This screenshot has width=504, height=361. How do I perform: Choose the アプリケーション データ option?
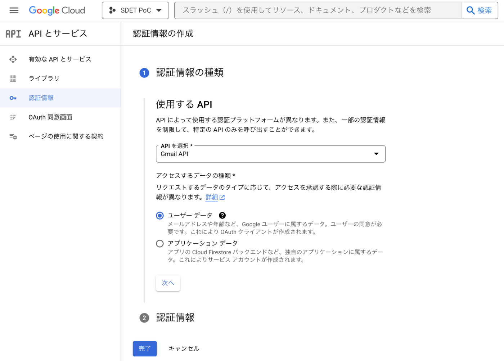point(159,243)
